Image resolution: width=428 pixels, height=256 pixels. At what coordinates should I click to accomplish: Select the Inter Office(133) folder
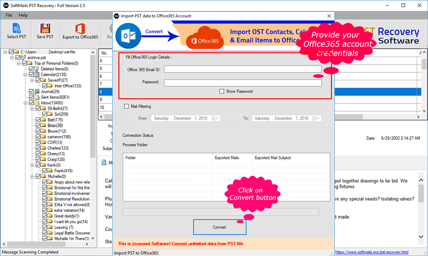[68, 86]
